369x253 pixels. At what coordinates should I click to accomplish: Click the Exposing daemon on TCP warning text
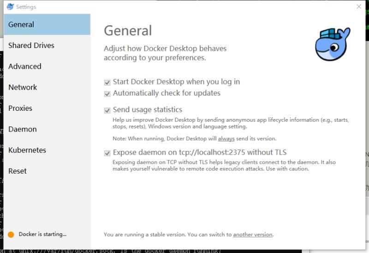tap(224, 165)
